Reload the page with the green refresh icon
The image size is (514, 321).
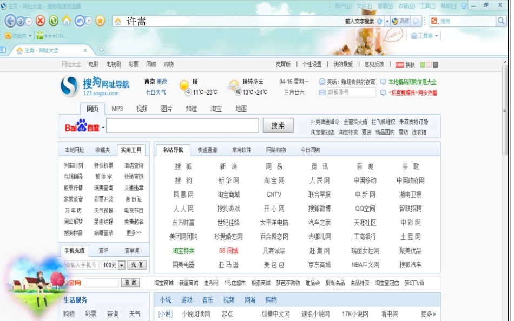[x=54, y=21]
